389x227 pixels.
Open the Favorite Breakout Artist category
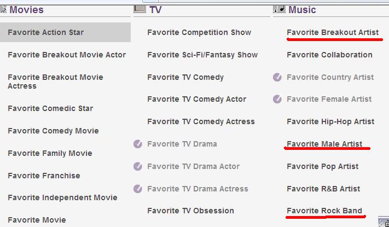[333, 32]
